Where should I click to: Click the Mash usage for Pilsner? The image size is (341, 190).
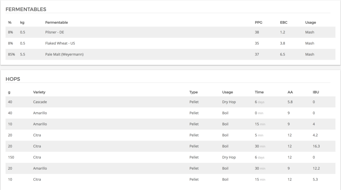[x=310, y=32]
